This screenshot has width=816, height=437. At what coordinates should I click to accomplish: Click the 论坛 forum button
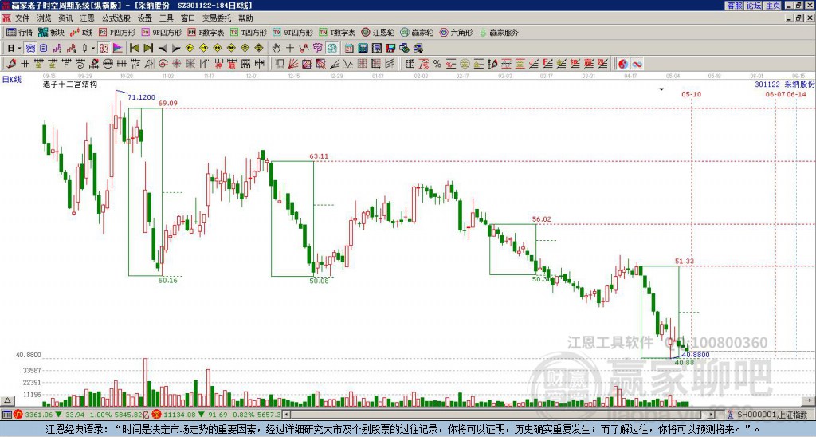pyautogui.click(x=754, y=6)
